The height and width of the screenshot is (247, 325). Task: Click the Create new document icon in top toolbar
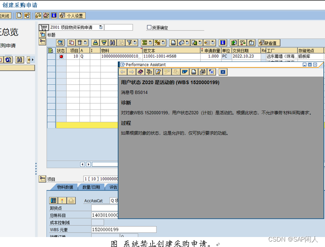coord(19,15)
